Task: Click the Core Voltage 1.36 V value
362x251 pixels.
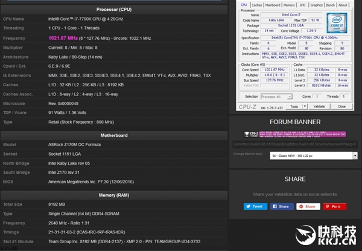Action: (x=312, y=31)
